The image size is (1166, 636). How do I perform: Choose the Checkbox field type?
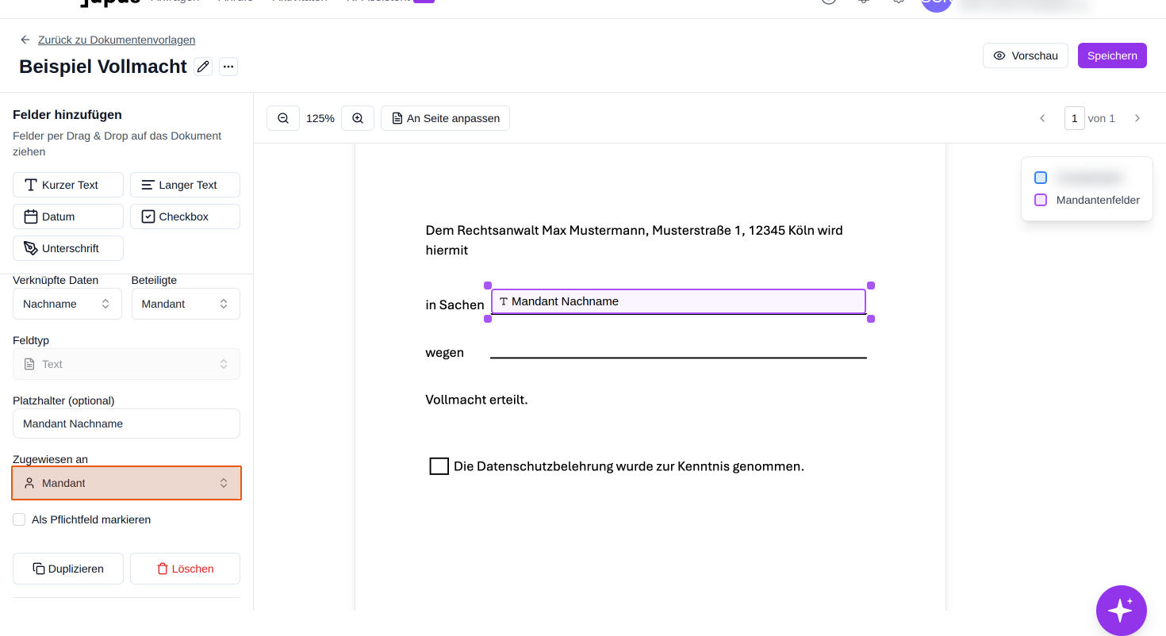point(185,216)
